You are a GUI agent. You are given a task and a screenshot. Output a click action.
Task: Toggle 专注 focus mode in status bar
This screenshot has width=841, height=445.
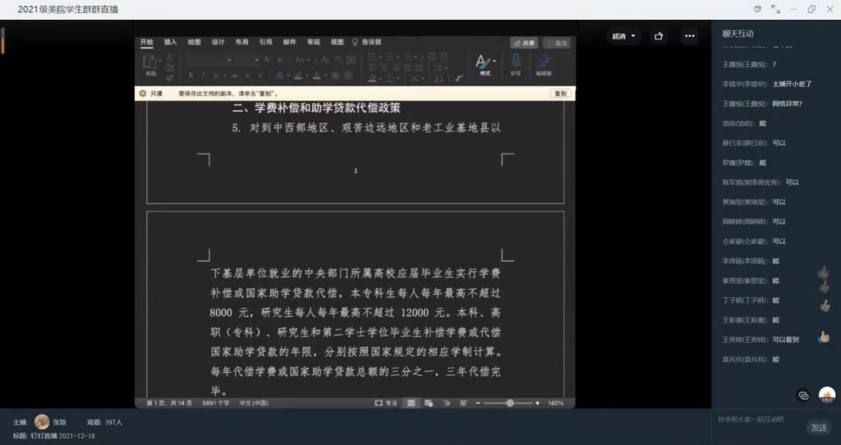[386, 403]
